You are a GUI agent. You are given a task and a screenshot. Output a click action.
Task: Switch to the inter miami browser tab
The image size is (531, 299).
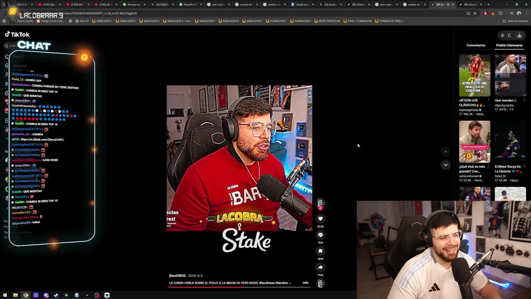pos(384,5)
